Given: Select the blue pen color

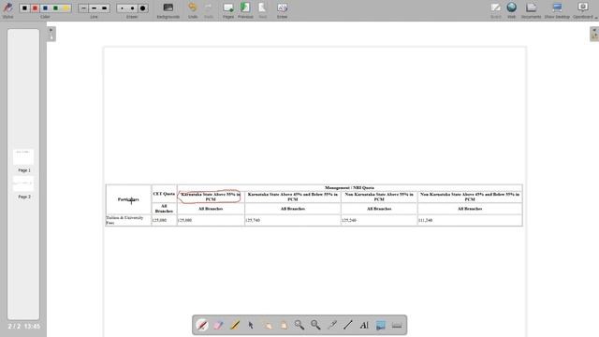Looking at the screenshot, I should pyautogui.click(x=45, y=8).
